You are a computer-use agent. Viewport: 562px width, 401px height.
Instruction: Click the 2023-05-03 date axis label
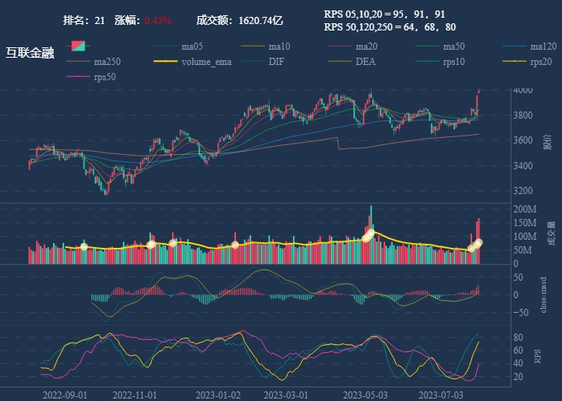coord(365,395)
